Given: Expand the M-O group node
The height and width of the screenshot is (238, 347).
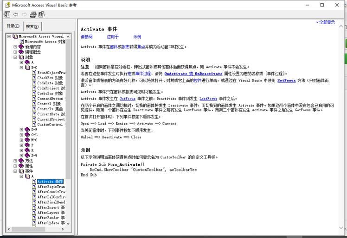Looking at the screenshot, I should [21, 140].
